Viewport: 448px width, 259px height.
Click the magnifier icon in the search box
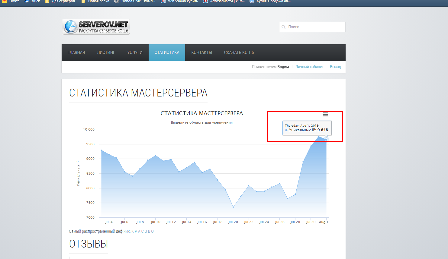pyautogui.click(x=284, y=27)
